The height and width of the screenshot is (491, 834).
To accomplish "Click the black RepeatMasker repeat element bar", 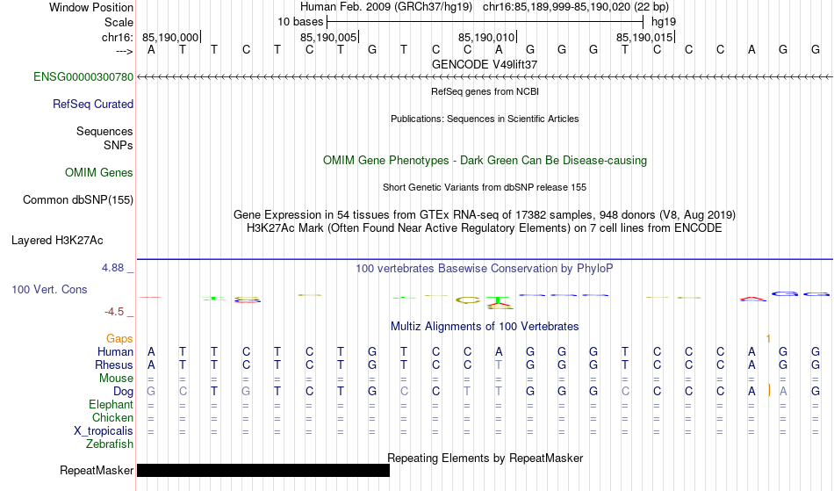I will pyautogui.click(x=263, y=470).
